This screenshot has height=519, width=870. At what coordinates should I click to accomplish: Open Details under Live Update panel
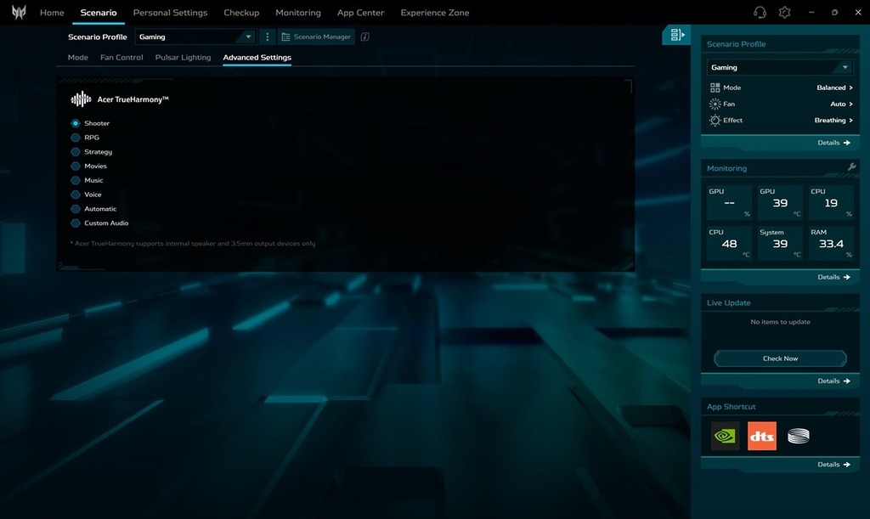point(833,381)
